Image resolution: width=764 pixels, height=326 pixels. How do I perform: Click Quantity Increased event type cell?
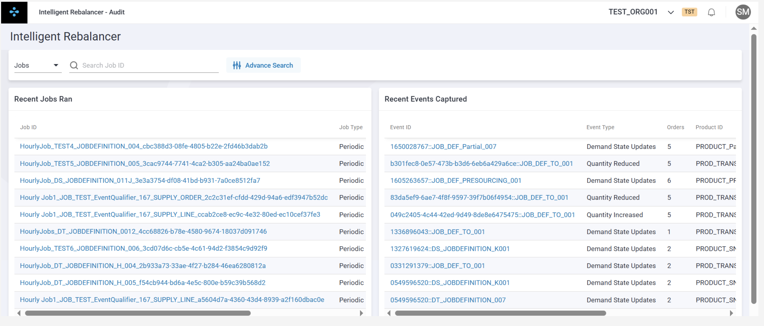coord(615,214)
